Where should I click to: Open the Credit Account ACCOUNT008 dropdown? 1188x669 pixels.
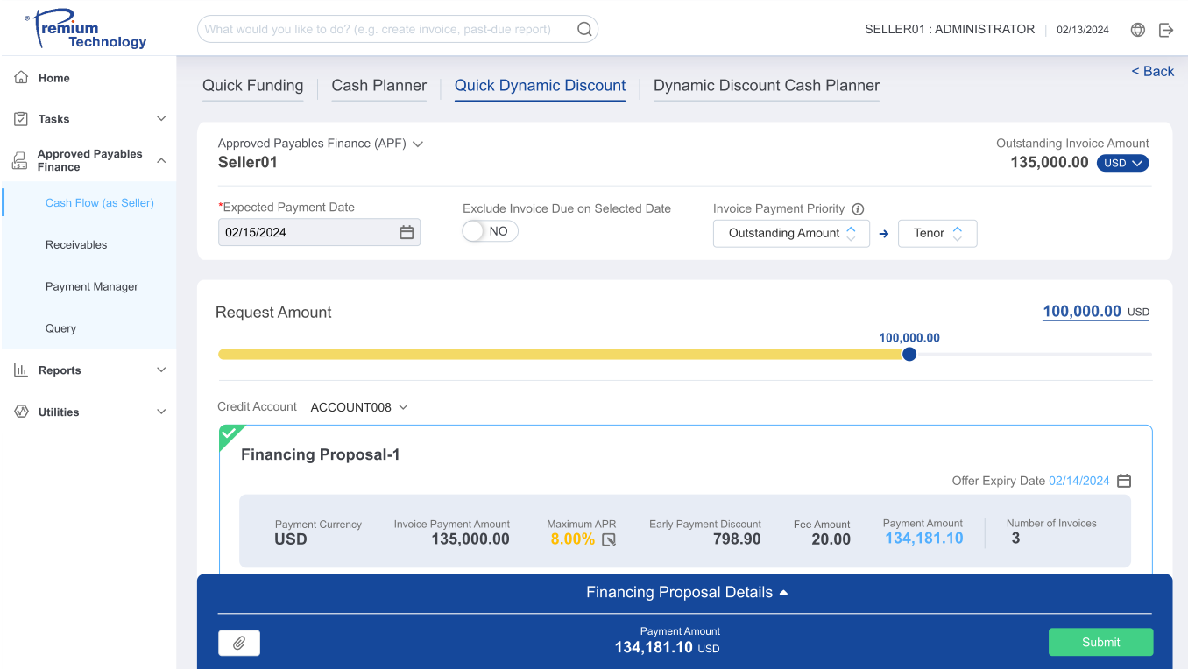(x=359, y=407)
